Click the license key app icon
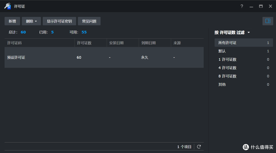This screenshot has width=276, height=153. [8, 6]
